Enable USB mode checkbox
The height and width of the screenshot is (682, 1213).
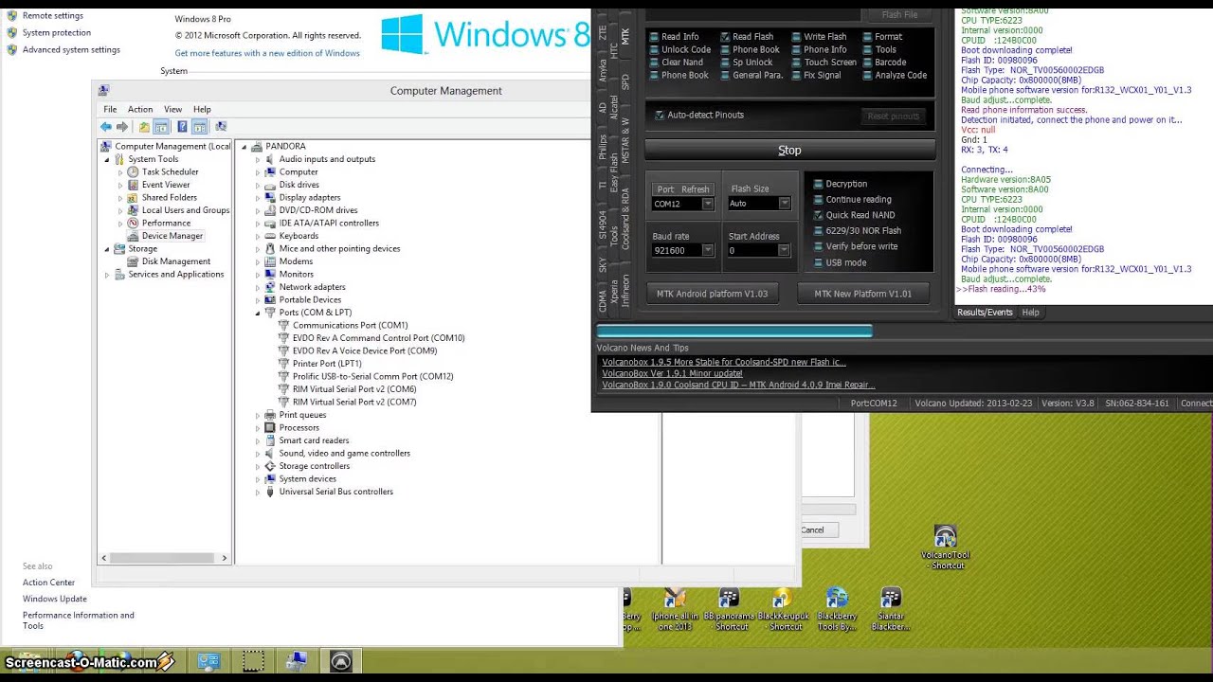(x=818, y=262)
